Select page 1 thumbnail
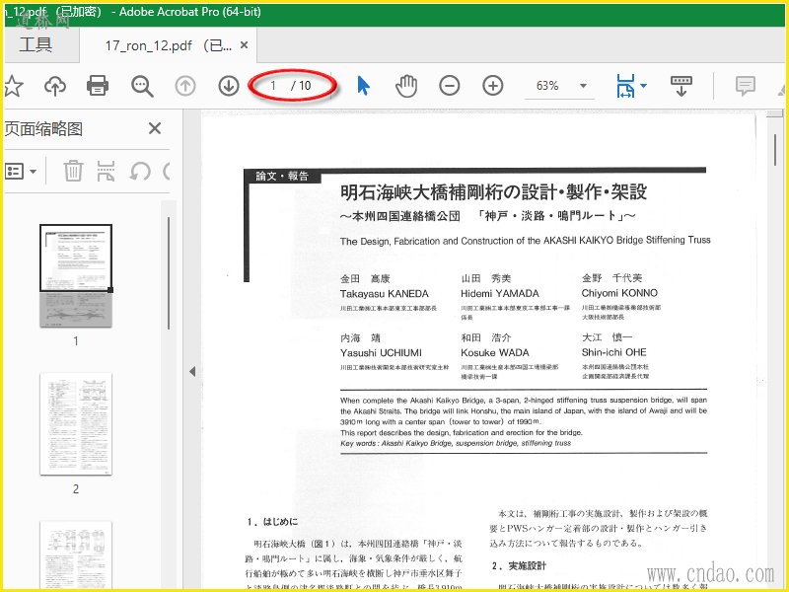 click(76, 276)
